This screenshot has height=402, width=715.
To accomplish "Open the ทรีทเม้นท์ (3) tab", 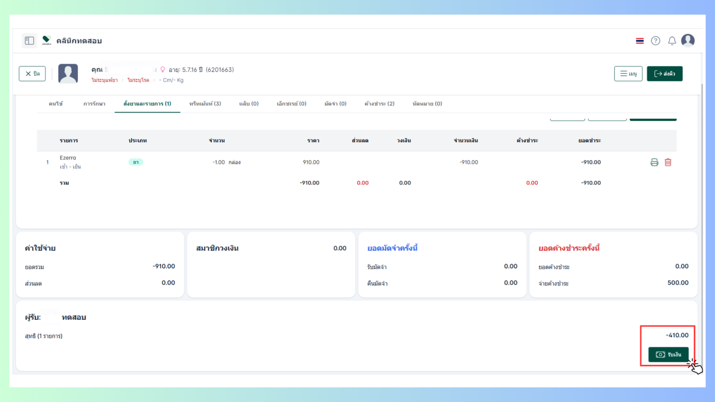I will pos(205,104).
